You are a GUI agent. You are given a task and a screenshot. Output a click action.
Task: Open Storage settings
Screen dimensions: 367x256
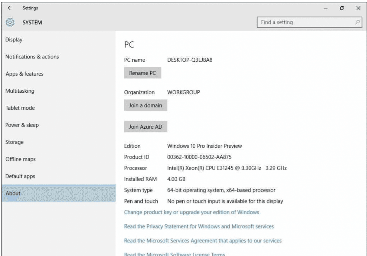coord(58,142)
